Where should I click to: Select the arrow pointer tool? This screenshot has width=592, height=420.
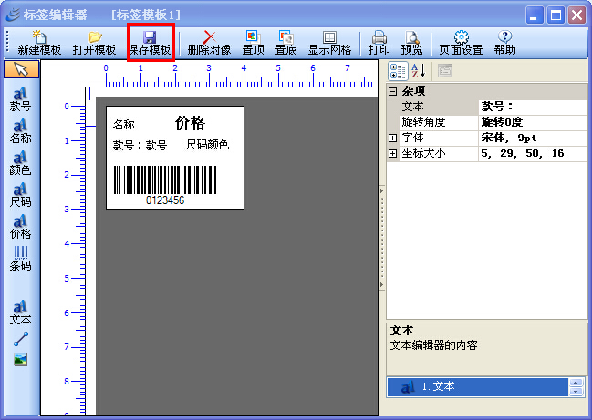click(x=21, y=69)
